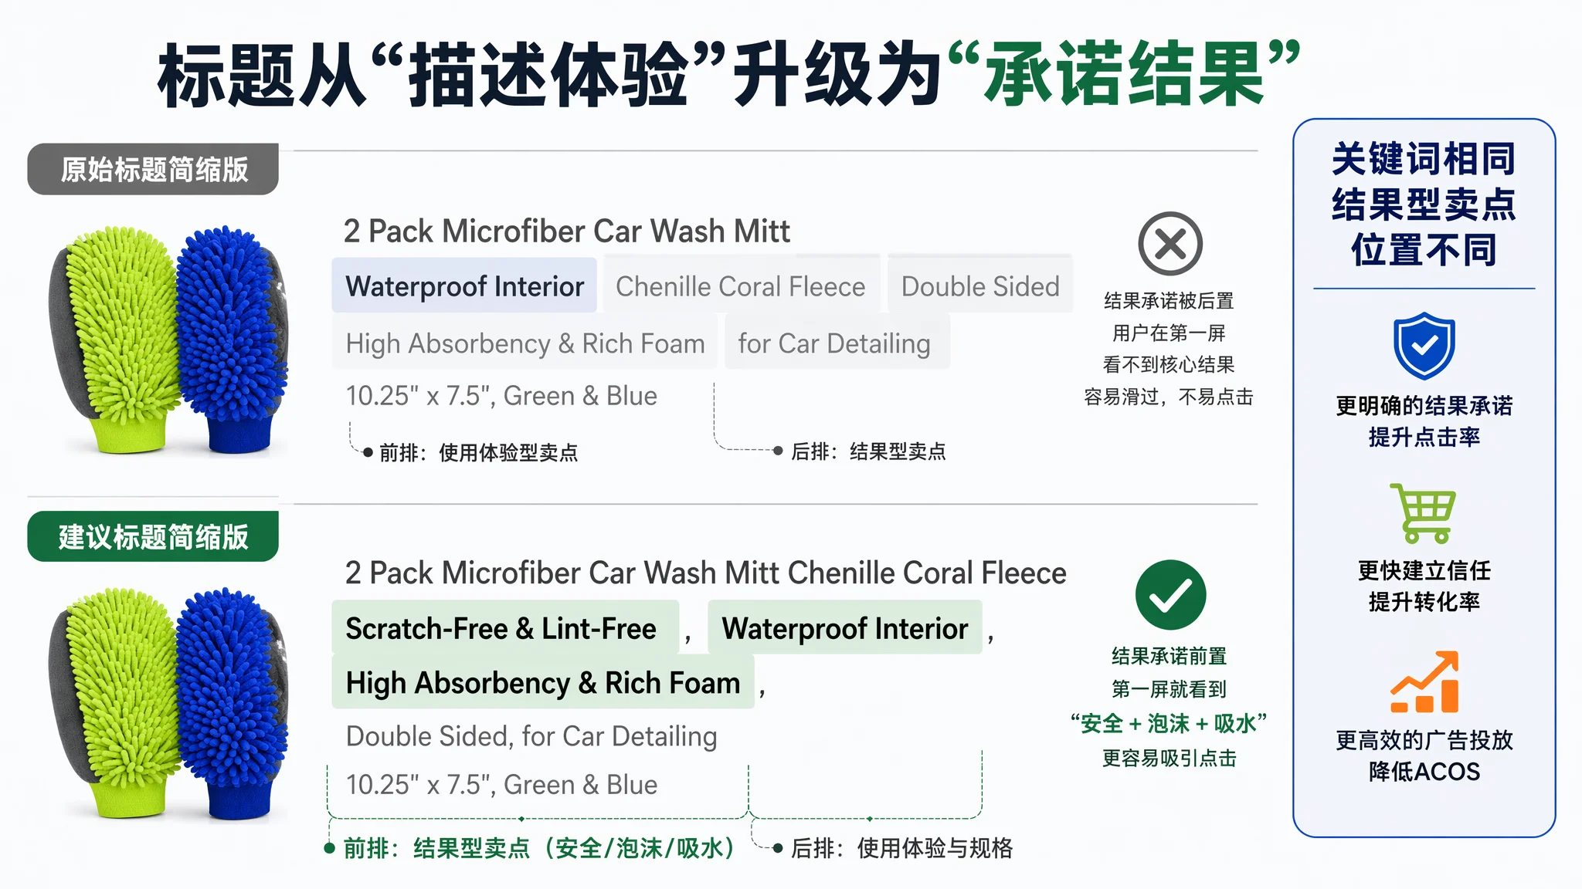The height and width of the screenshot is (889, 1582).
Task: Click the highlighted blue Waterproof Interior tag
Action: click(464, 286)
